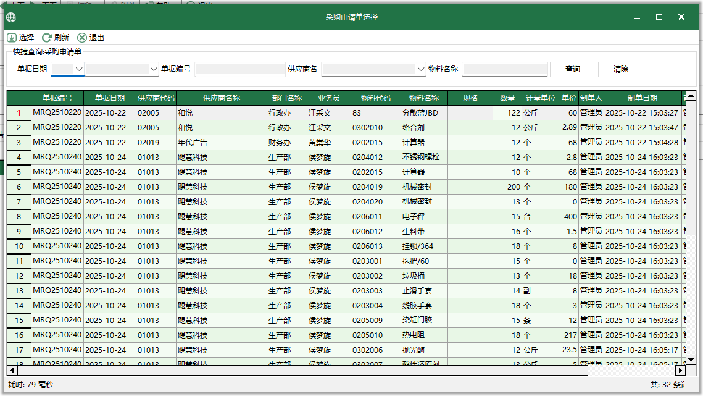Click the globe icon on the title bar

10,17
